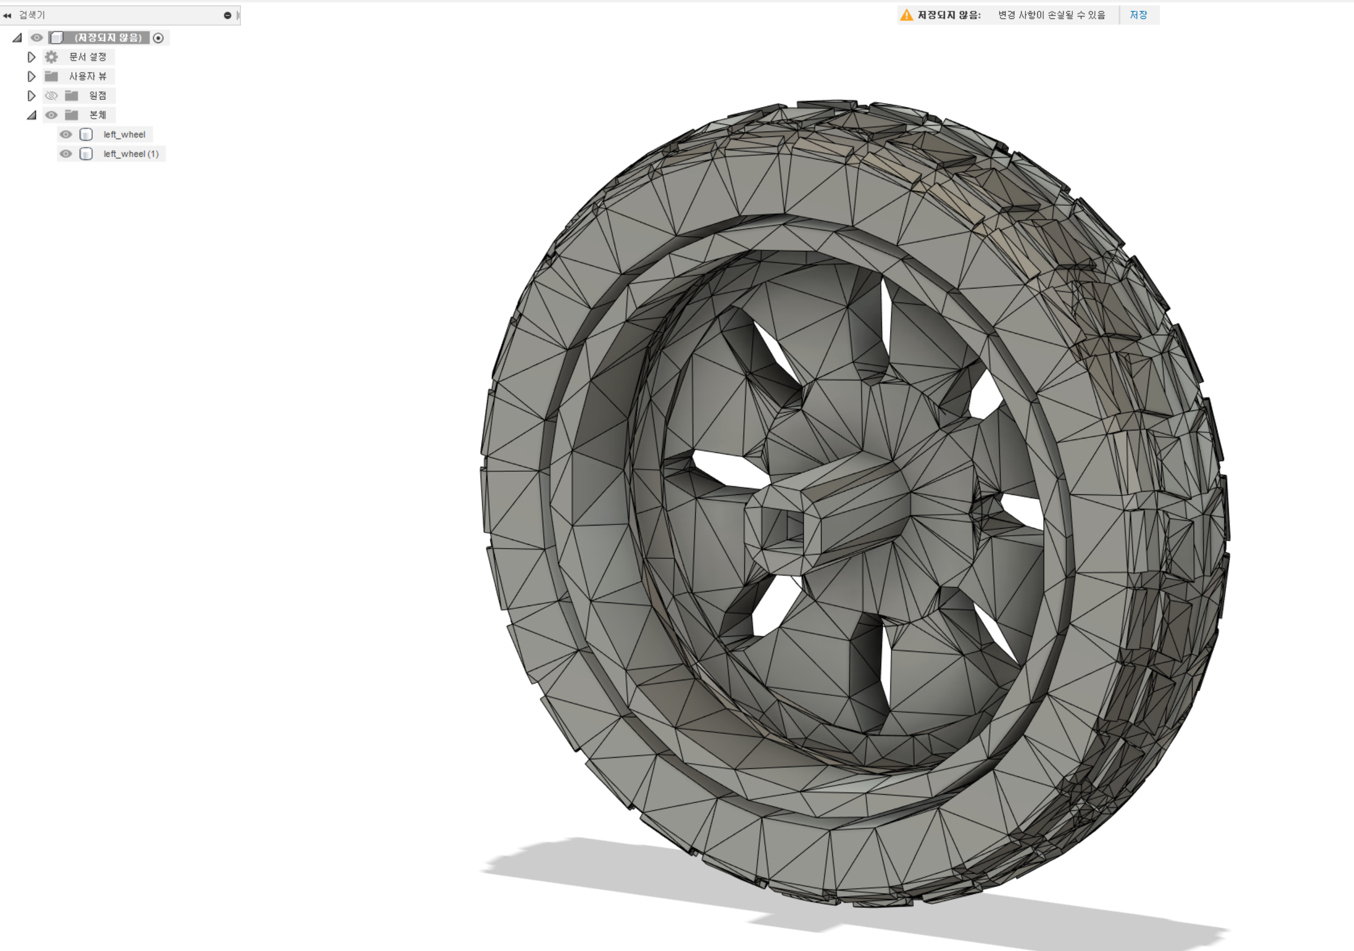Expand the 문서 설정 tree node

click(x=32, y=57)
